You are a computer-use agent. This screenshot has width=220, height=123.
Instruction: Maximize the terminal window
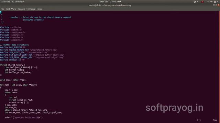coord(216,5)
